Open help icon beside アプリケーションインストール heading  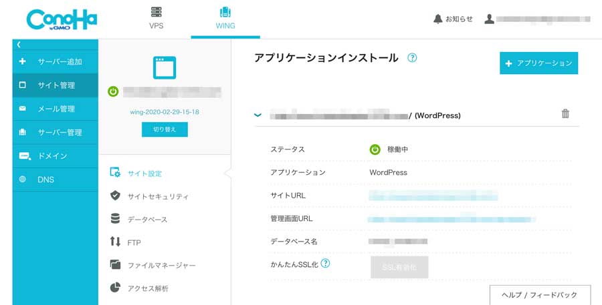pyautogui.click(x=412, y=58)
